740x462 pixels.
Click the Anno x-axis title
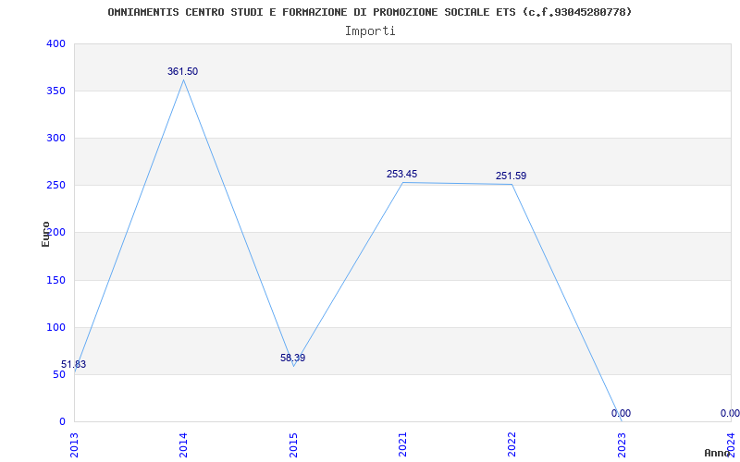tap(717, 453)
